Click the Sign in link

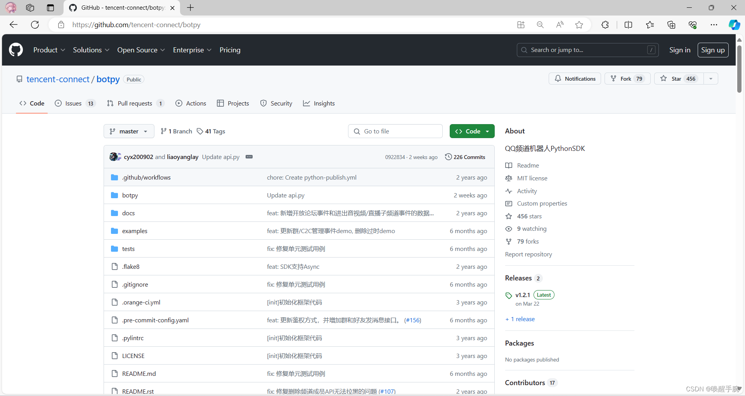(679, 50)
